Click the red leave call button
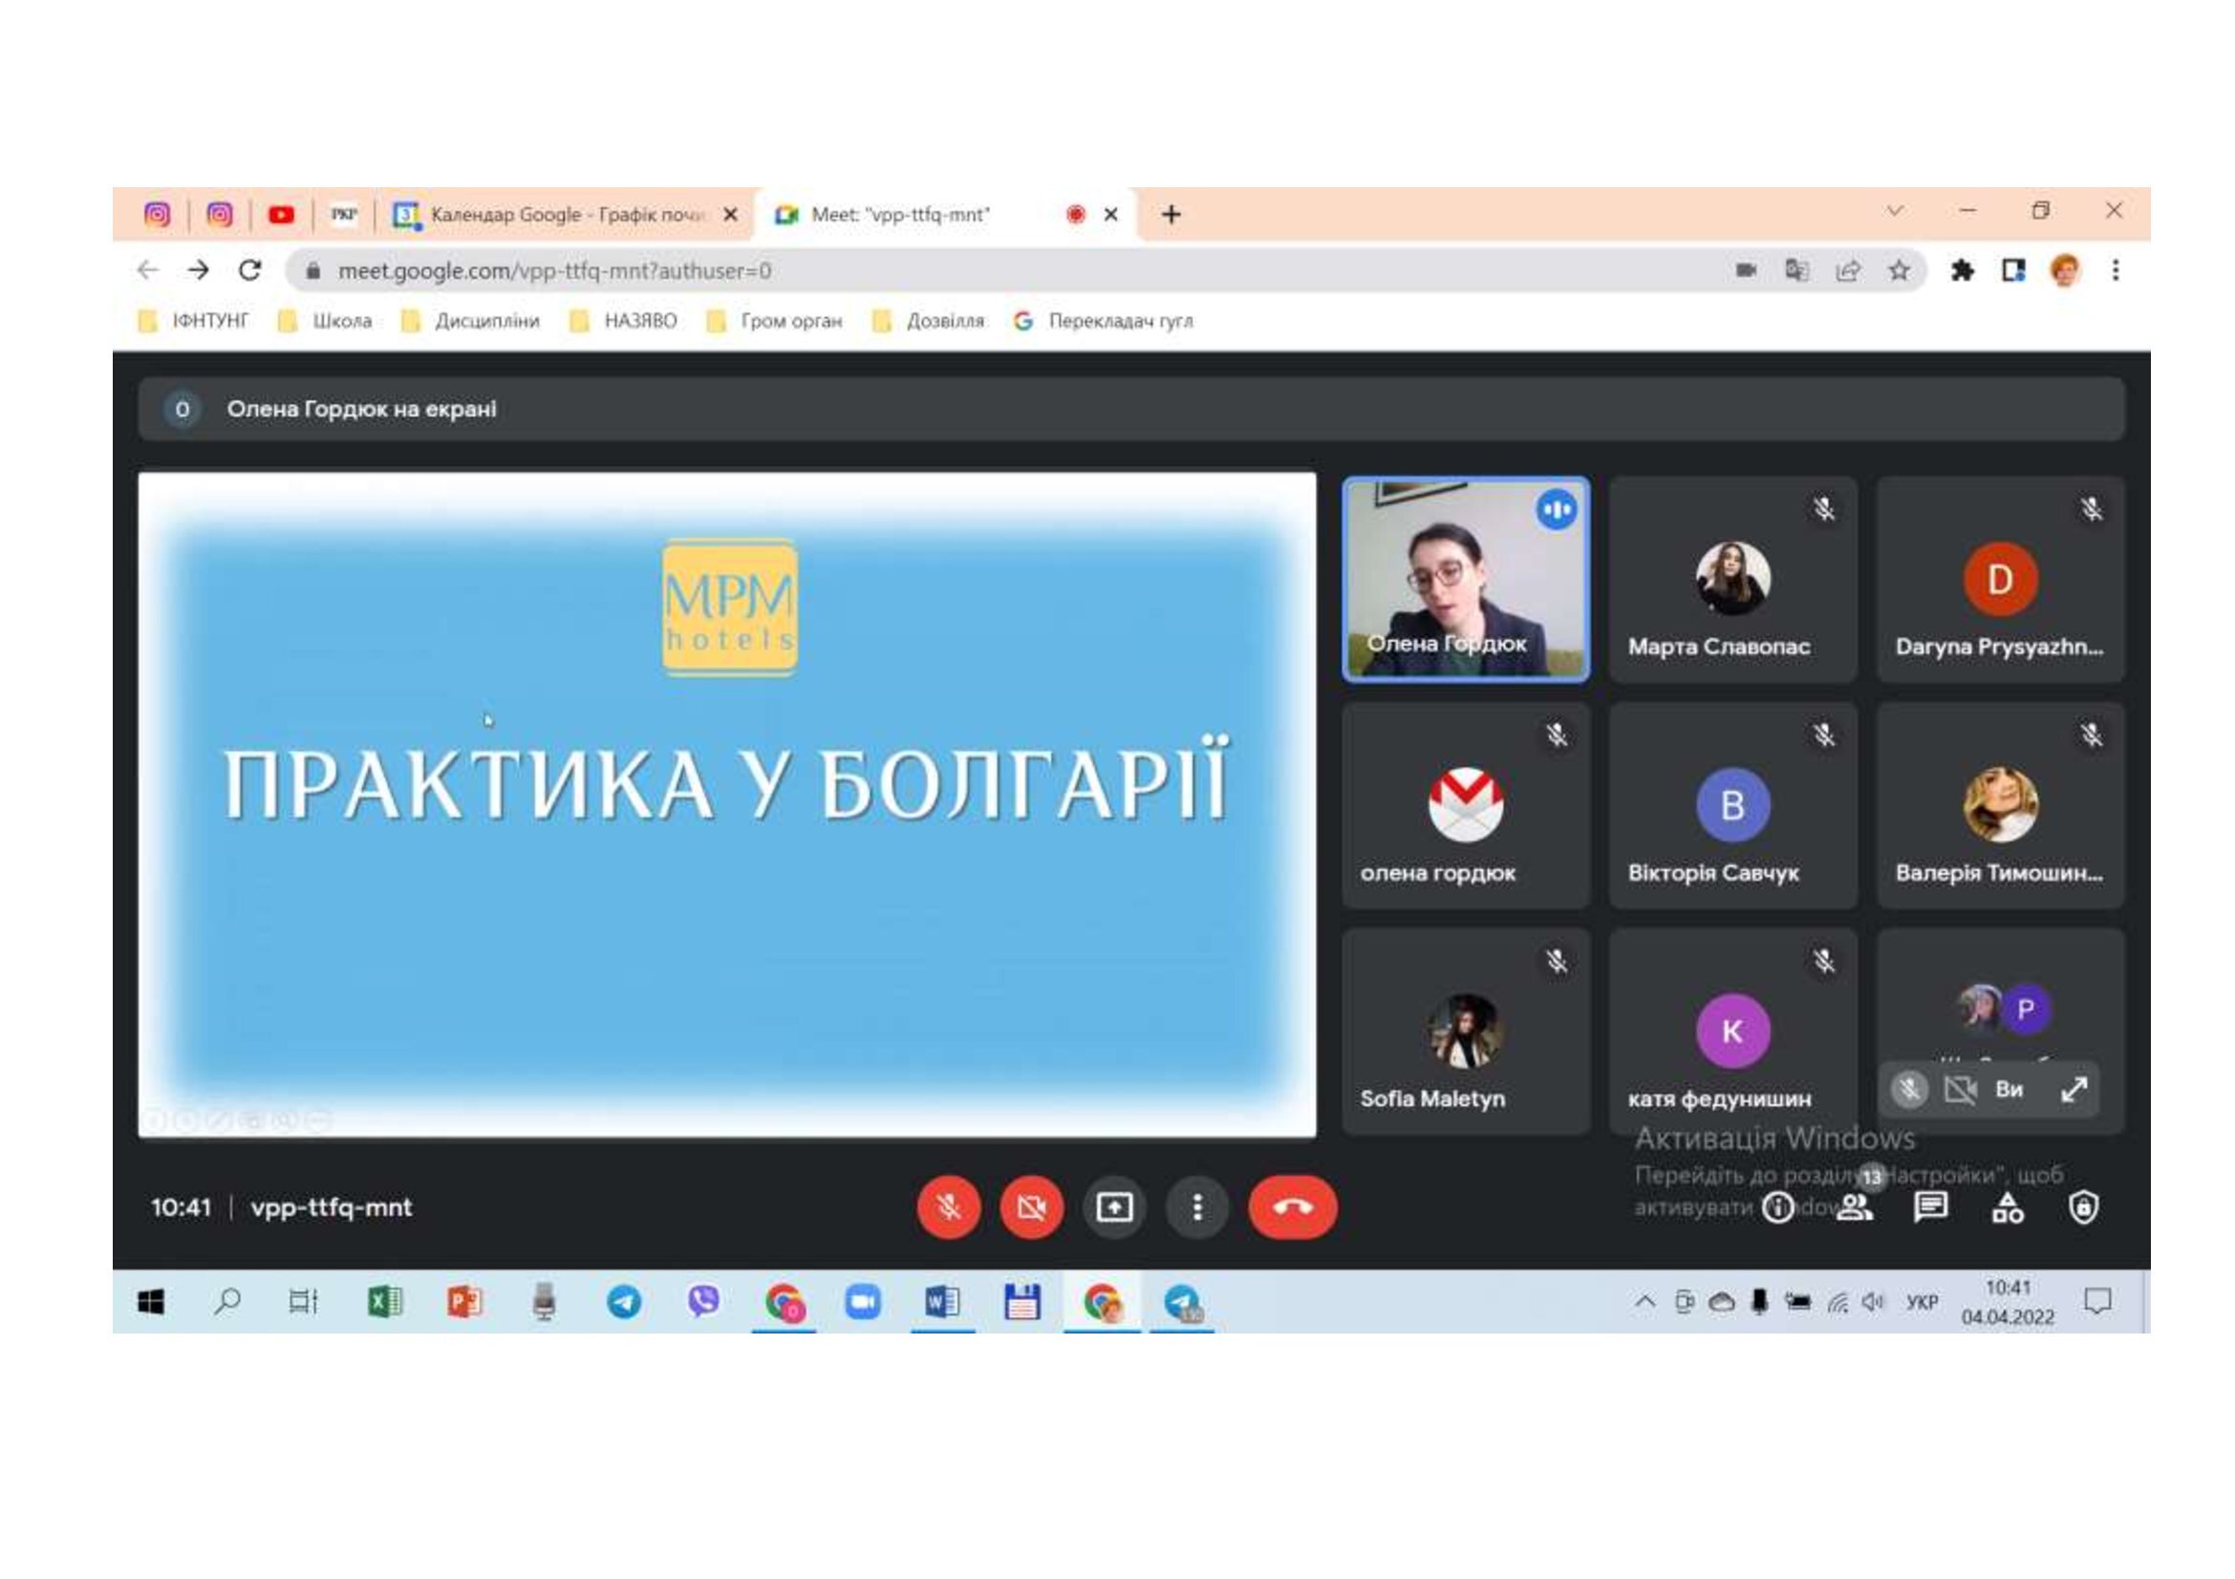2235x1579 pixels. (1293, 1207)
